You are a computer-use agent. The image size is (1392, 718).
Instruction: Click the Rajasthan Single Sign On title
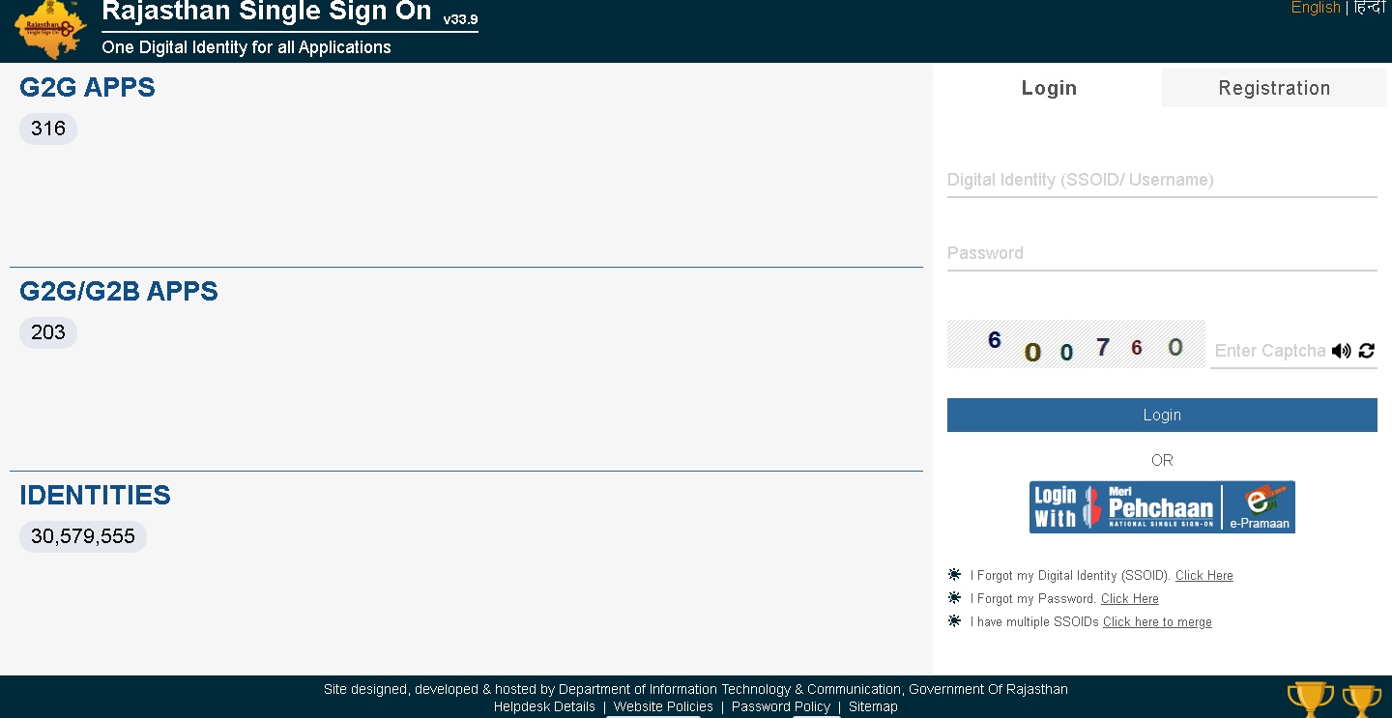[267, 12]
